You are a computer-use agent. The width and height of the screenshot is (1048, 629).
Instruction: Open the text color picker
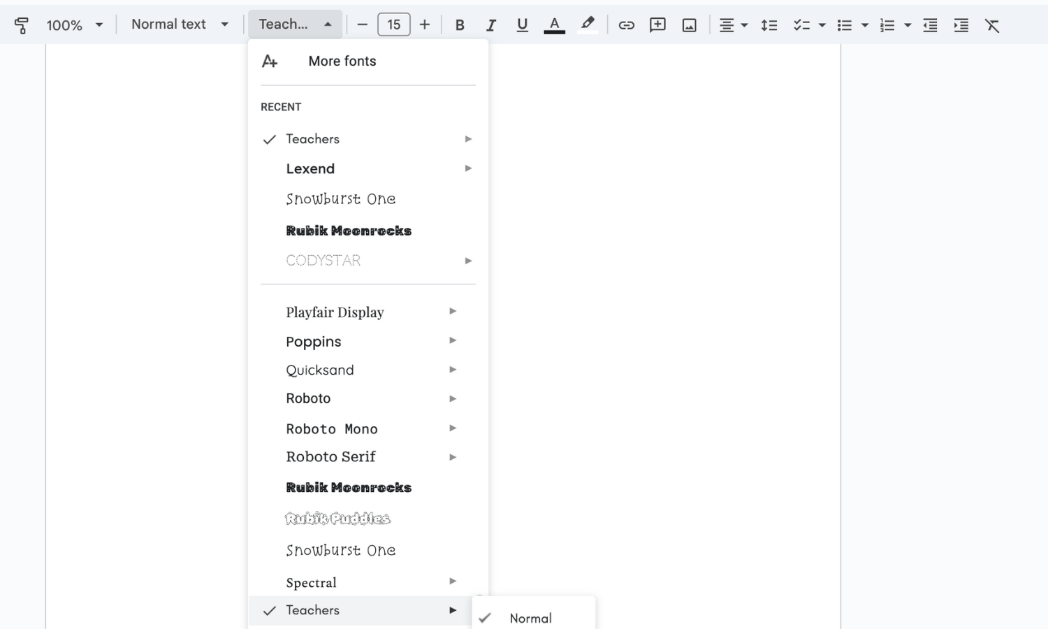554,25
